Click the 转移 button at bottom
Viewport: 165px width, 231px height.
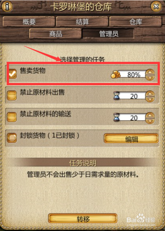pos(83,218)
